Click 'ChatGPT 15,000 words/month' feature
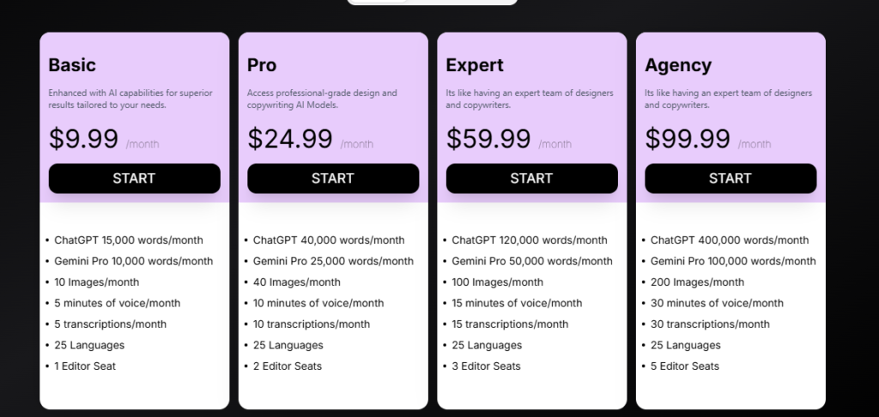Image resolution: width=879 pixels, height=417 pixels. click(129, 240)
